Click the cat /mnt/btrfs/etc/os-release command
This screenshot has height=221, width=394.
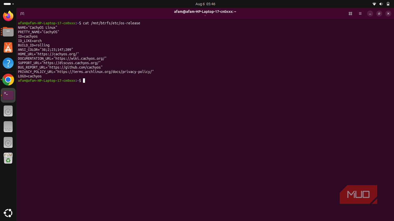(111, 23)
